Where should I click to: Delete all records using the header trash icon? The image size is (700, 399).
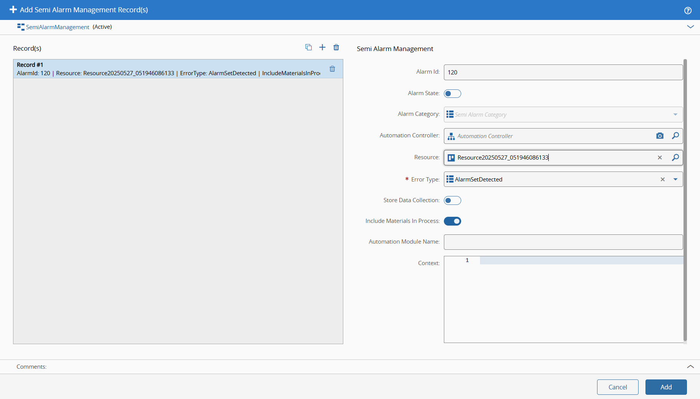pos(336,47)
